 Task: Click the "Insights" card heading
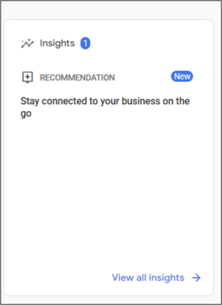[57, 43]
